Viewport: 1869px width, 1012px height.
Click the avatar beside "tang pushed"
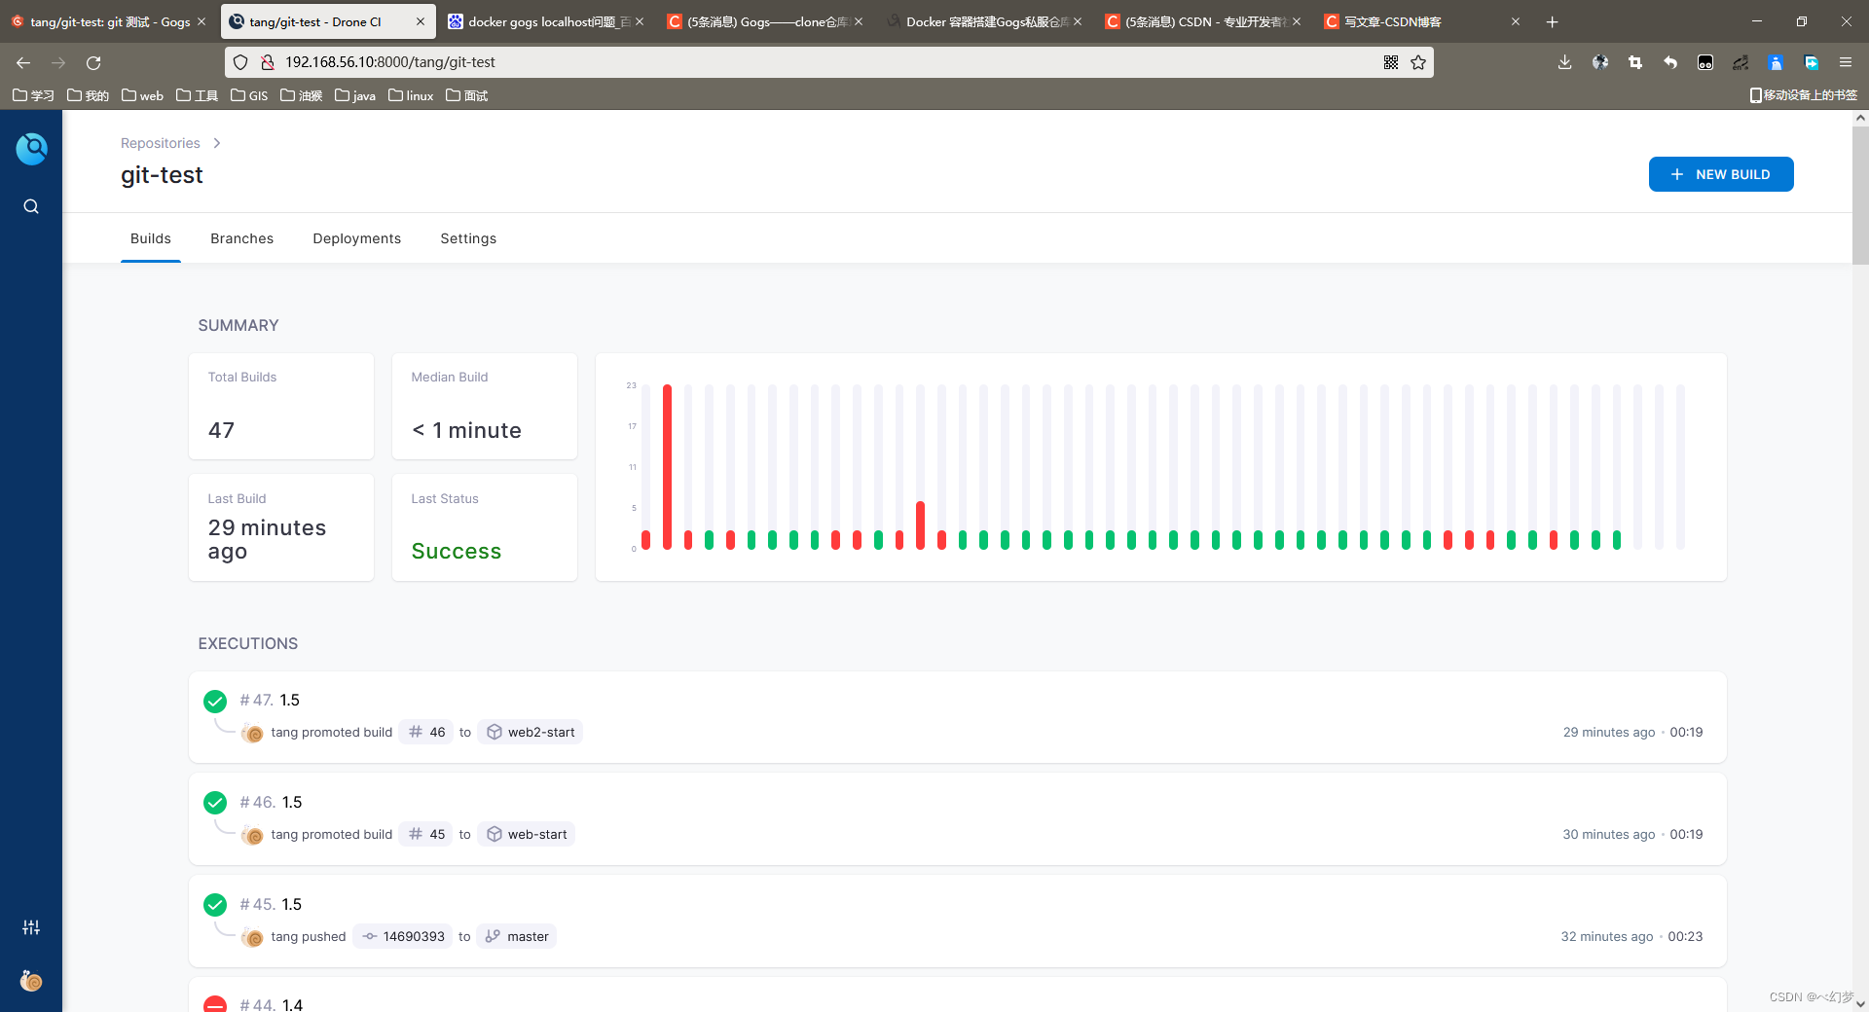(x=252, y=937)
